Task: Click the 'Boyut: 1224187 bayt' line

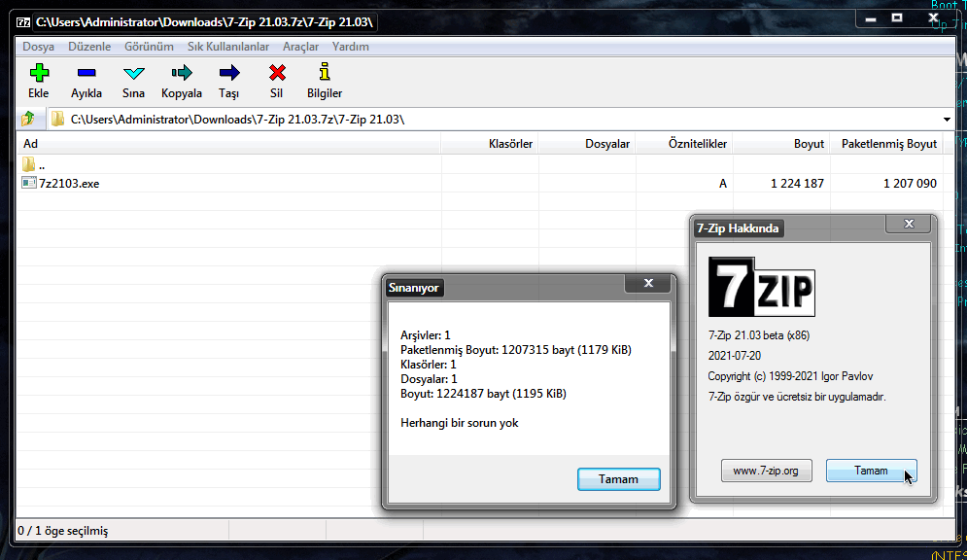Action: (483, 394)
